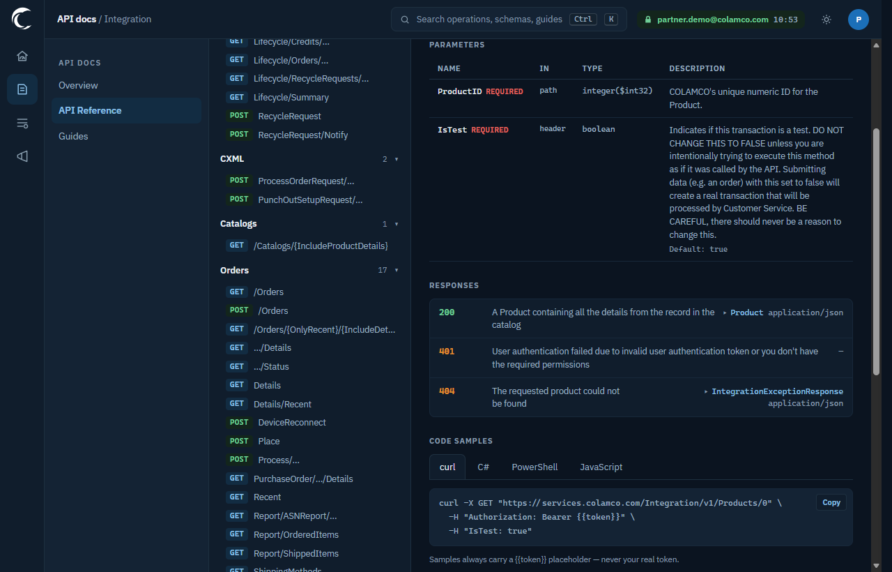The width and height of the screenshot is (892, 572).
Task: Select API Reference in the sidebar
Action: pyautogui.click(x=126, y=110)
